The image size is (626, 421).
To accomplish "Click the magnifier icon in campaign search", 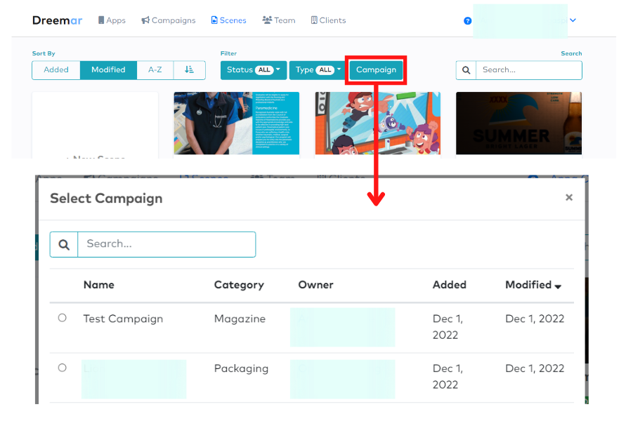I will click(64, 244).
